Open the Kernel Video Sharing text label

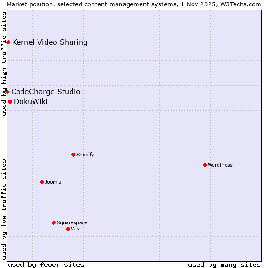[x=50, y=42]
